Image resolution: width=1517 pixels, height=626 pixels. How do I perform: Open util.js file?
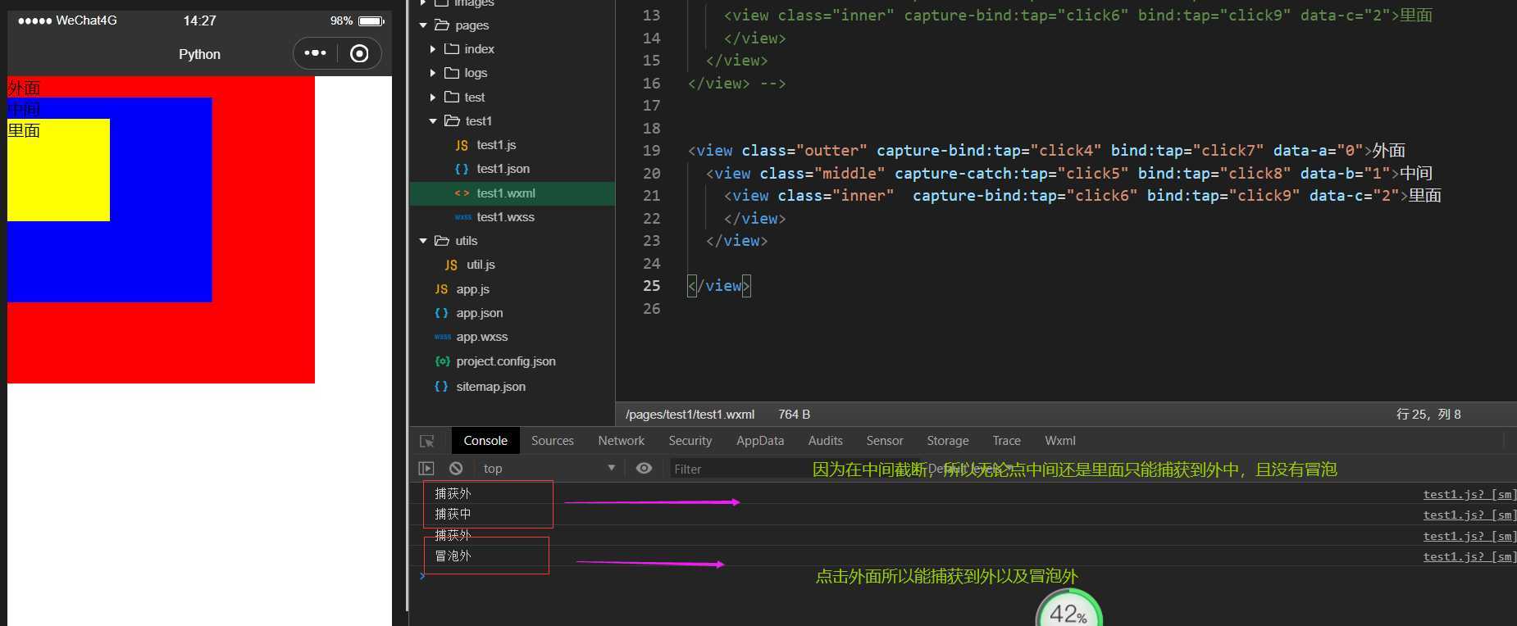click(x=481, y=265)
